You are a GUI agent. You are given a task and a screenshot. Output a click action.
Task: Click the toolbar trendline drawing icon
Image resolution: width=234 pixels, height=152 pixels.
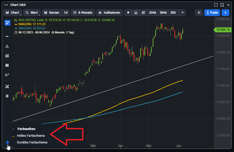[x=143, y=13]
